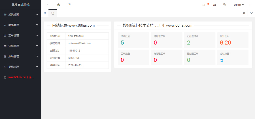
Task: Open the 系统设置 menu
Action: (x=20, y=15)
